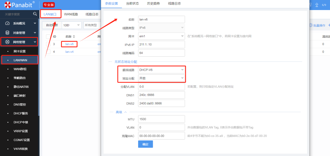
Task: Switch to the 参数设置 tab
Action: tap(112, 4)
